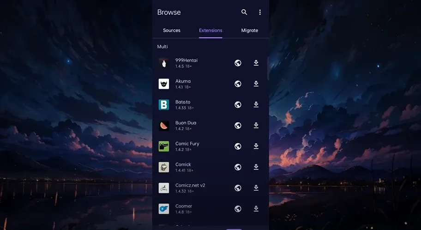Open Comicz.net v2 website globe icon
Image resolution: width=421 pixels, height=230 pixels.
pos(238,188)
